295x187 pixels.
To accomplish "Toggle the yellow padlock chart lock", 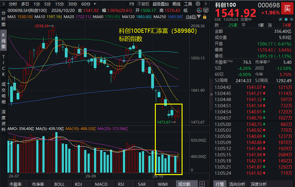I will pos(205,17).
